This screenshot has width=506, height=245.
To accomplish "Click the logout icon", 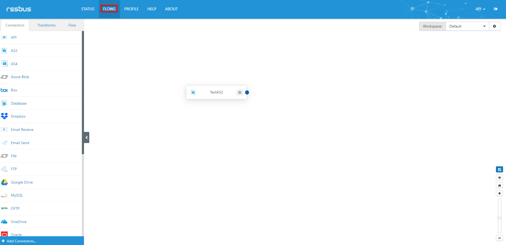I will tap(496, 9).
